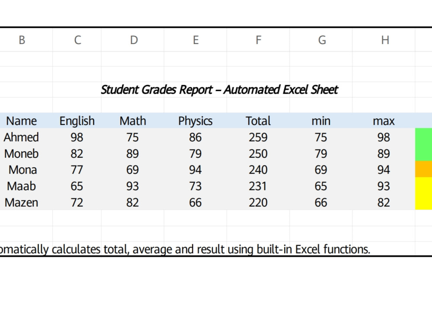Image resolution: width=432 pixels, height=324 pixels.
Task: Select the report title cell
Action: 219,89
